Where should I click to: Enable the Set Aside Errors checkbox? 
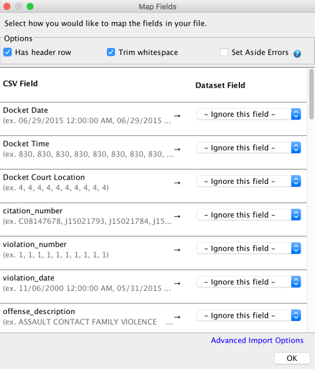pyautogui.click(x=224, y=52)
